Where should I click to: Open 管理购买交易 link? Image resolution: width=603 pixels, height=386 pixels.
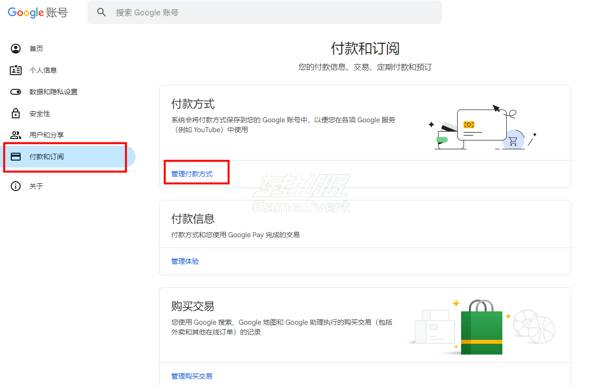[x=192, y=376]
